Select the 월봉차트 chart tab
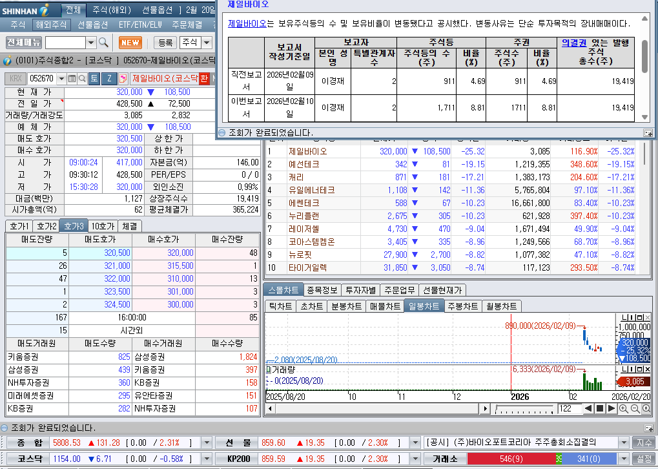Screen dimensions: 658x469 pos(501,306)
